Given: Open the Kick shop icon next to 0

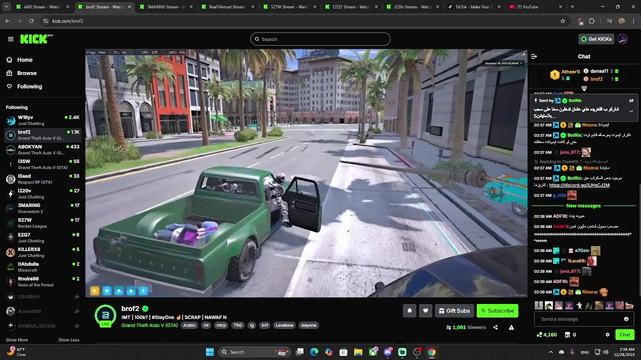Looking at the screenshot, I should pos(567,334).
